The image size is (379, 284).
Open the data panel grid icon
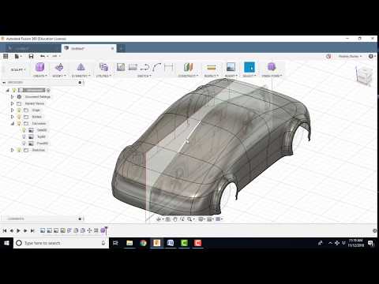(x=6, y=56)
